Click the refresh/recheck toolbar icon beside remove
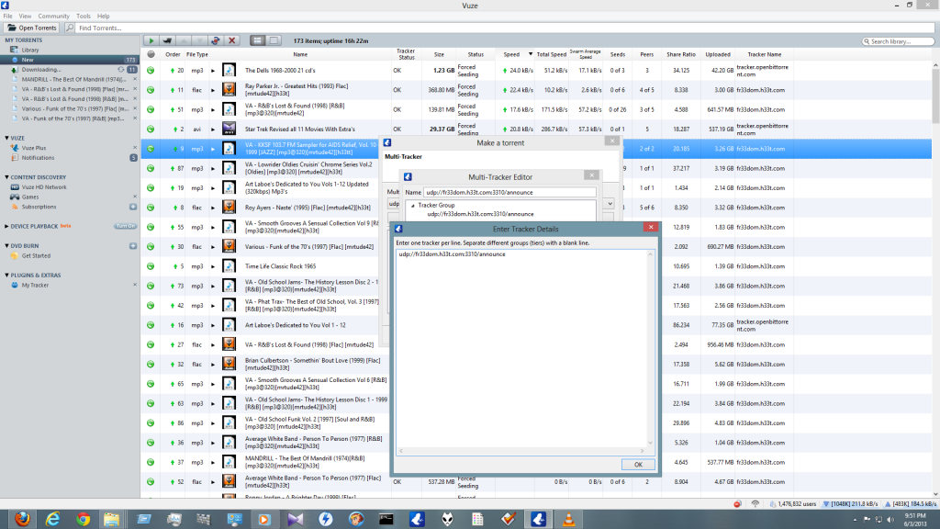The height and width of the screenshot is (529, 940). coord(216,40)
